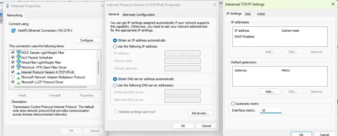Click OK in the IPv4 Properties dialog
Screen dimensions: 338x136
tap(183, 126)
